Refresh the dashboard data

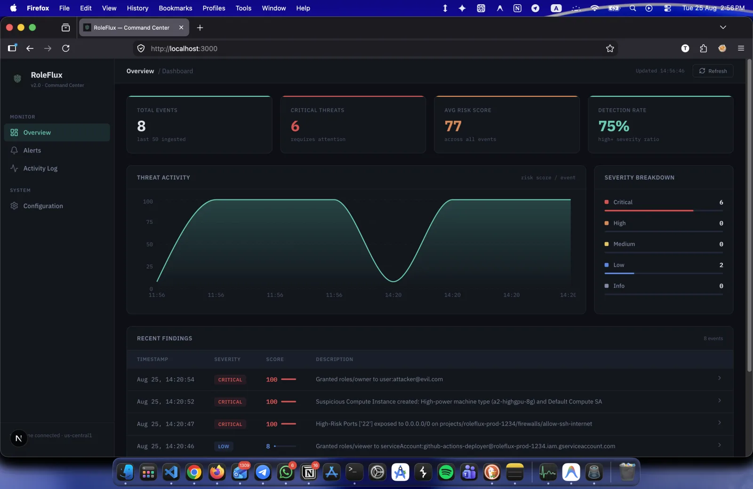click(x=713, y=71)
